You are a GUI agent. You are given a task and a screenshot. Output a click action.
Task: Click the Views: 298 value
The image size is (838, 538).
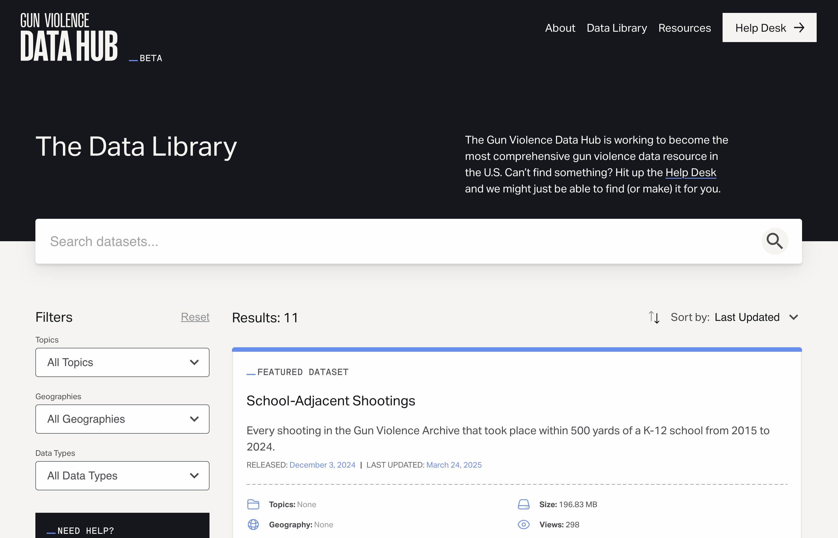(559, 525)
